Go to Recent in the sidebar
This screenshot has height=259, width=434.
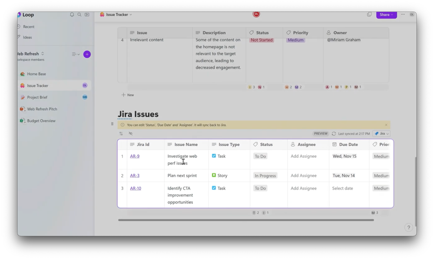[29, 26]
